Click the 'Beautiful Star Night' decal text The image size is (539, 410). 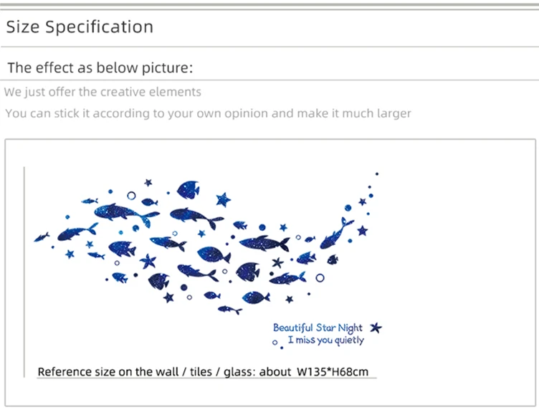pos(318,328)
